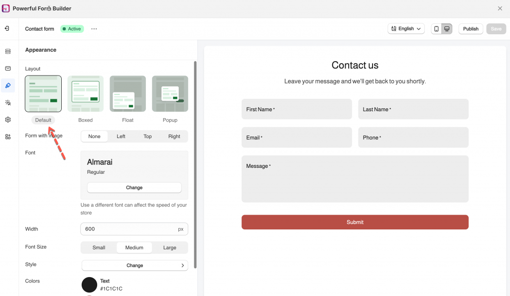Open the mail settings sidebar icon
510x296 pixels.
[x=8, y=69]
